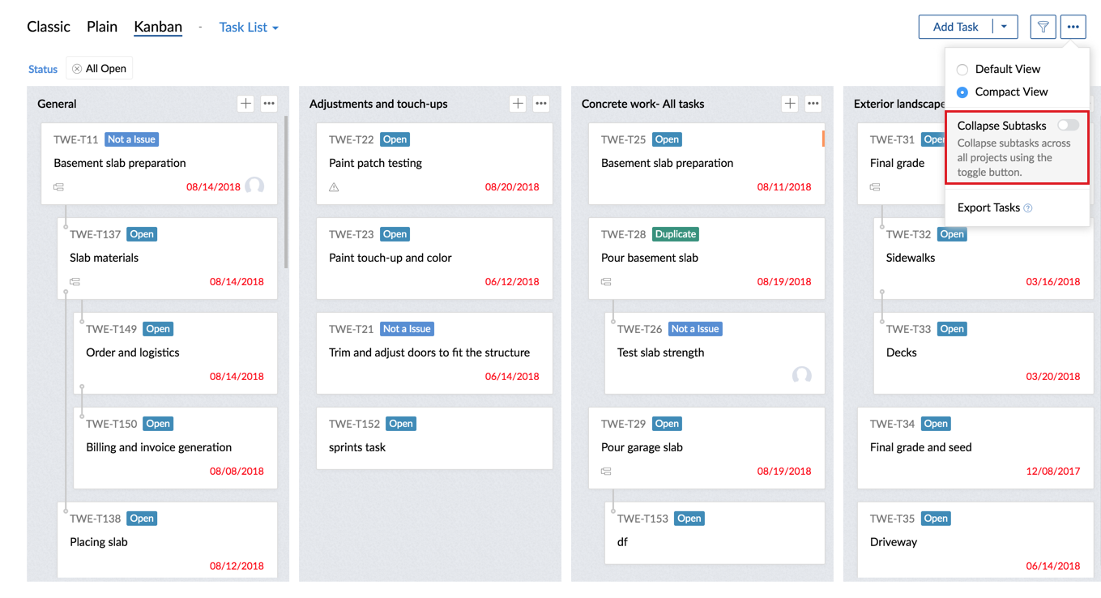Viewport: 1101px width, 598px height.
Task: Expand the Add Task dropdown arrow
Action: tap(1005, 27)
